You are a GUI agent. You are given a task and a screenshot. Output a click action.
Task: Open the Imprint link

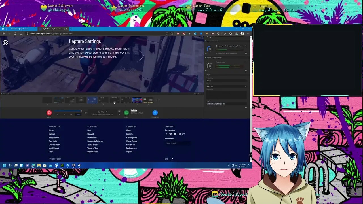coord(129,152)
